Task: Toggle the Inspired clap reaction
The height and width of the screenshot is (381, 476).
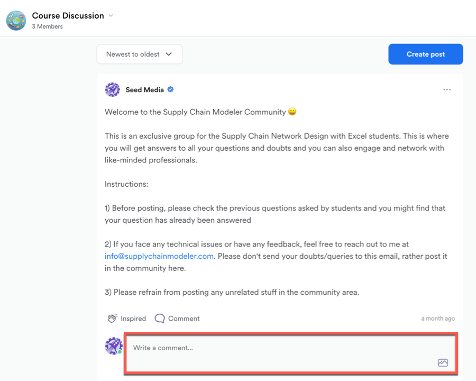Action: pos(127,319)
